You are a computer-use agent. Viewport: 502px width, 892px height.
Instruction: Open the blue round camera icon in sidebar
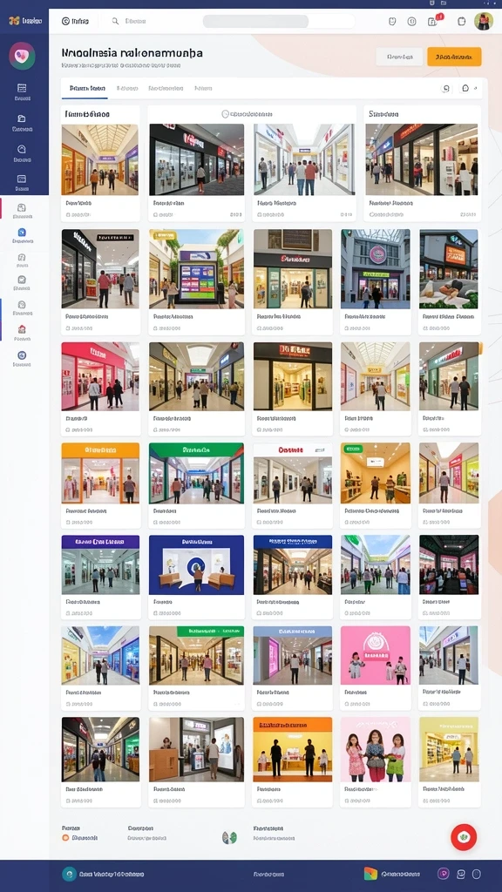[22, 355]
